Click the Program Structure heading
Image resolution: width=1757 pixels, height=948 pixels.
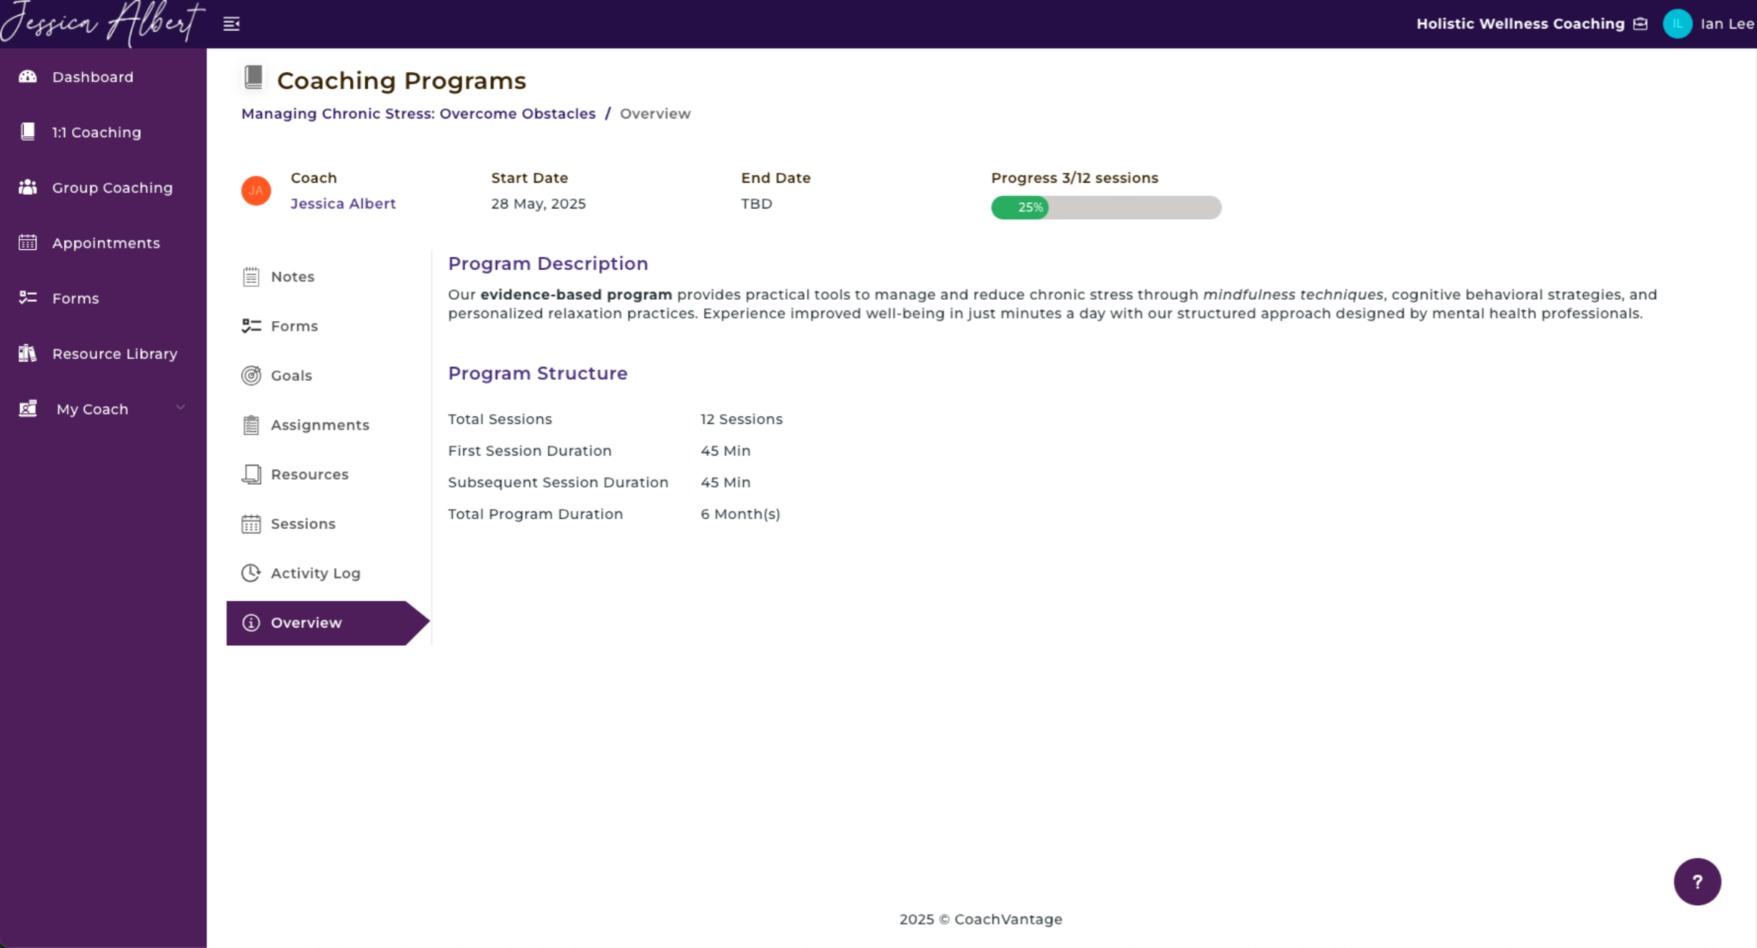pos(537,373)
